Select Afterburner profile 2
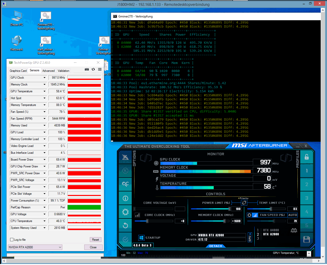 tap(307, 184)
